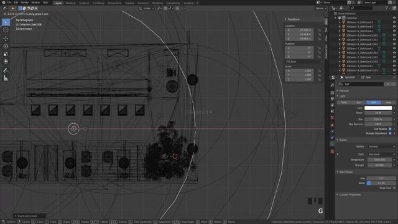Set light type to Point
The height and width of the screenshot is (224, 398).
[344, 102]
